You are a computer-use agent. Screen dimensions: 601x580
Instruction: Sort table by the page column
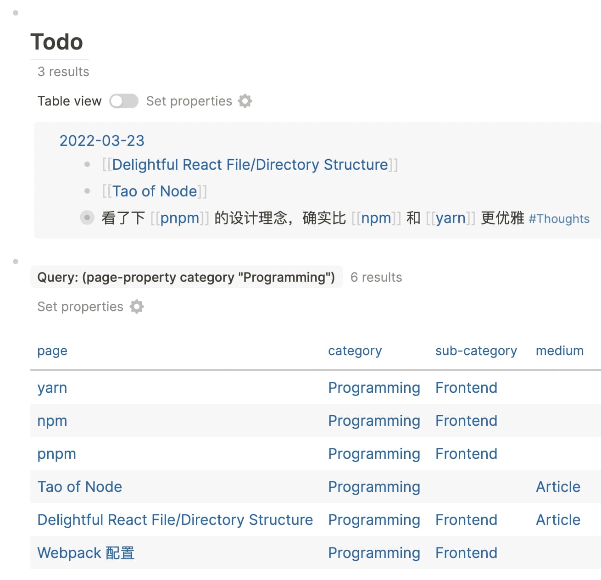pyautogui.click(x=52, y=351)
